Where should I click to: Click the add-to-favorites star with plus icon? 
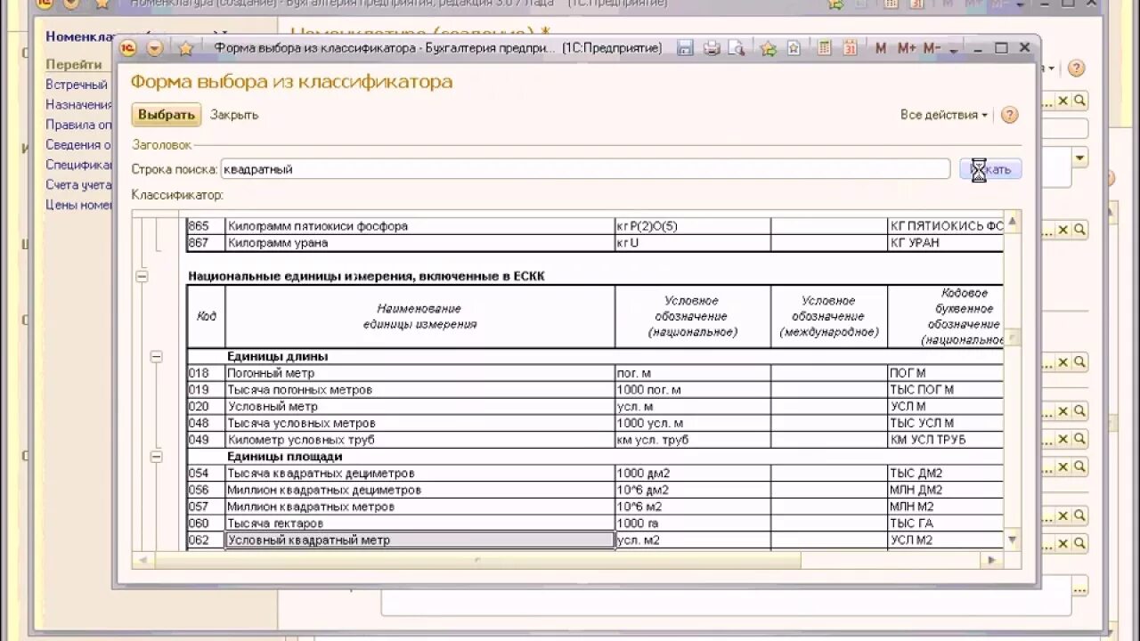coord(768,48)
